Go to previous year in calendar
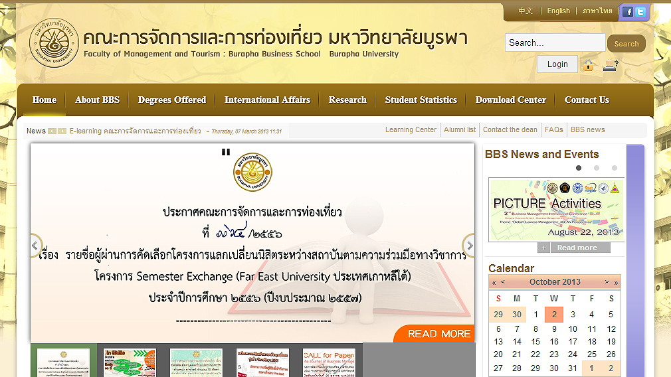671x377 pixels. pyautogui.click(x=494, y=283)
